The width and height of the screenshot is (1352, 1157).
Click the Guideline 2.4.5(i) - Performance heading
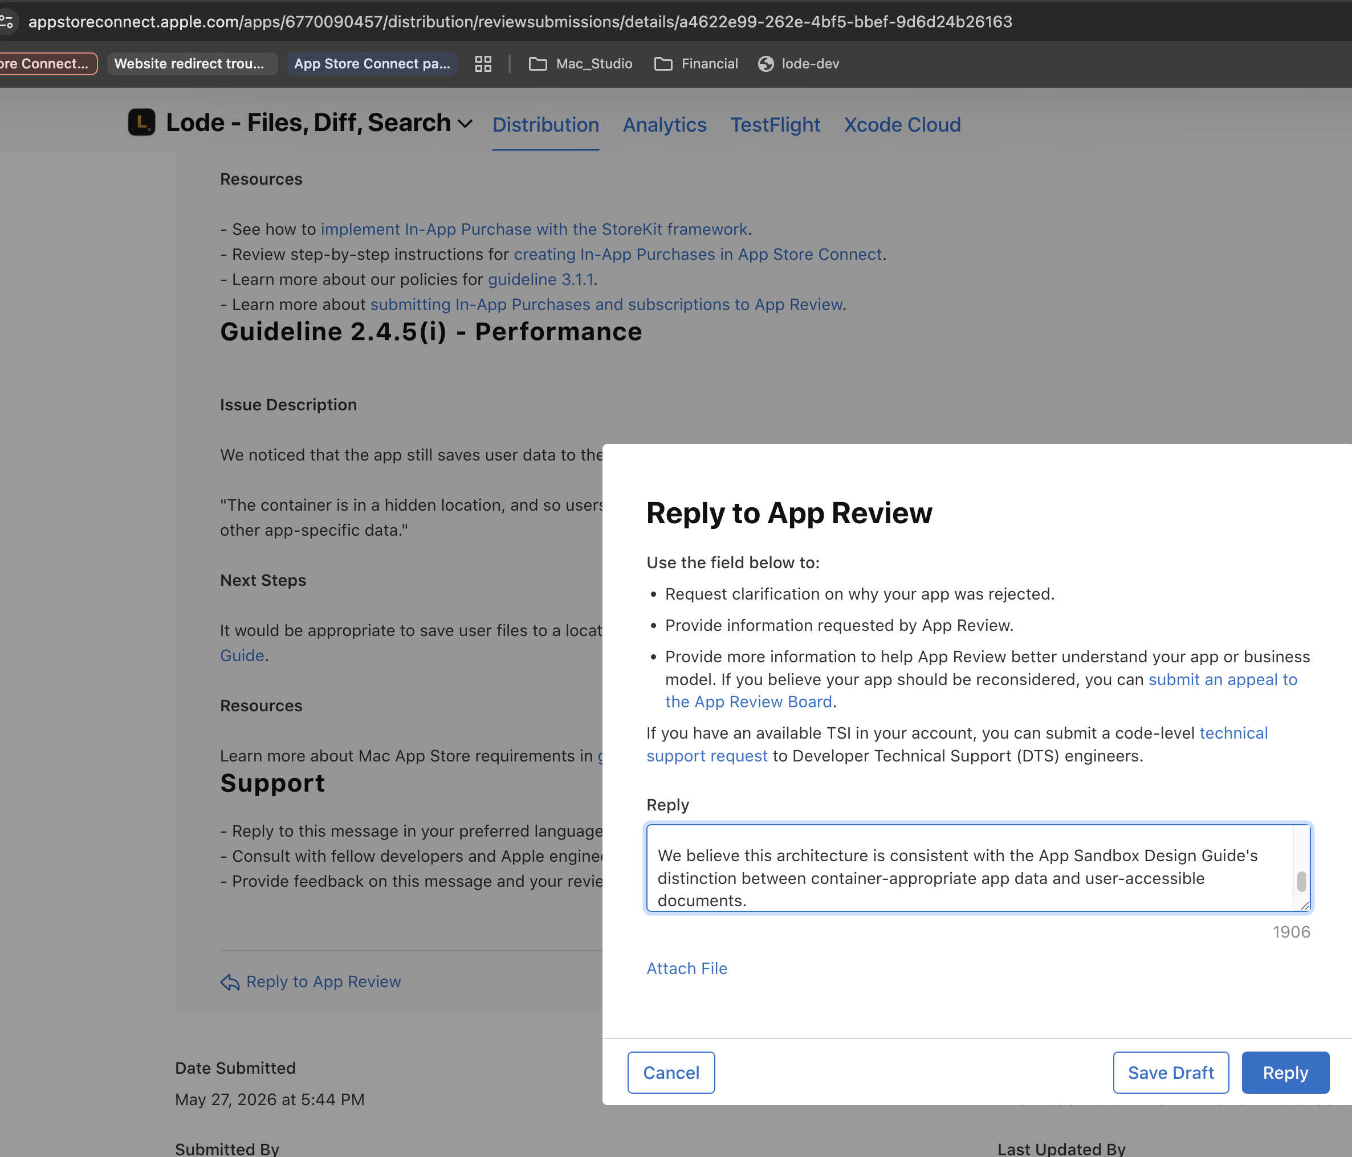click(431, 332)
